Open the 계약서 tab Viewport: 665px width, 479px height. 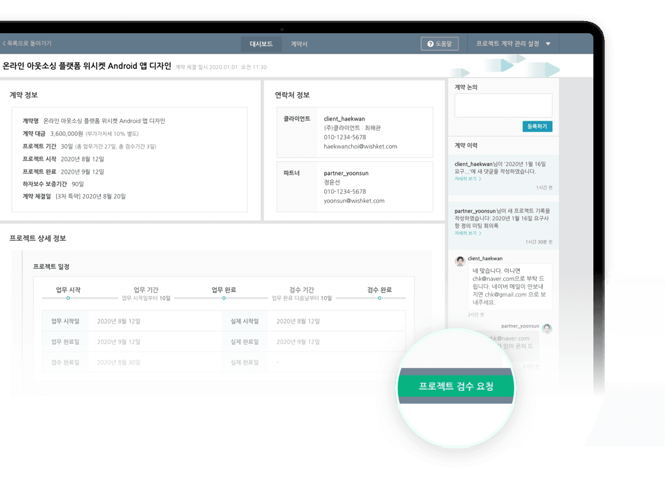click(299, 44)
